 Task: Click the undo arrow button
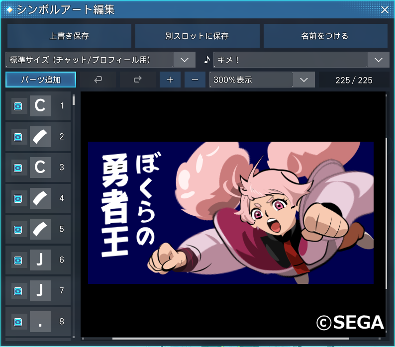[98, 80]
